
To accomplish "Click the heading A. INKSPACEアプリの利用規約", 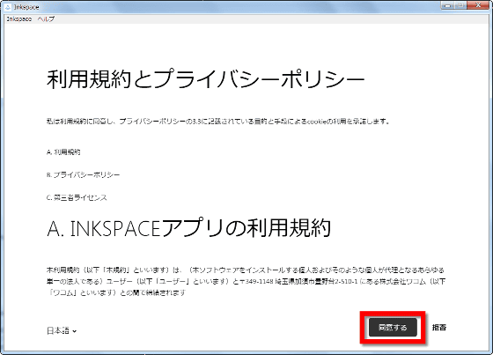I will point(188,228).
